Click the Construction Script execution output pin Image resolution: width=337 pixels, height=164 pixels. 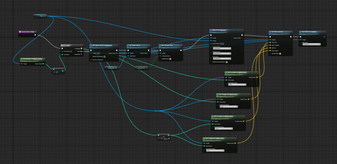click(35, 35)
